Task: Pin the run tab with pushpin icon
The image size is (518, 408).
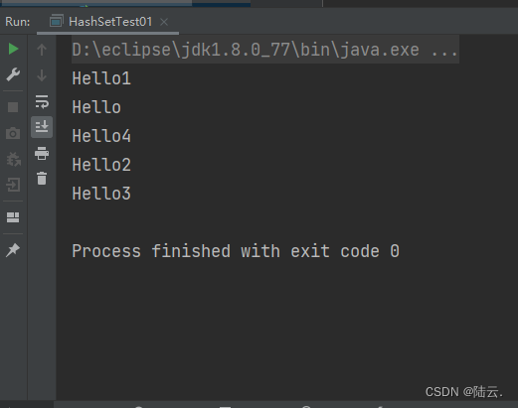Action: 13,250
